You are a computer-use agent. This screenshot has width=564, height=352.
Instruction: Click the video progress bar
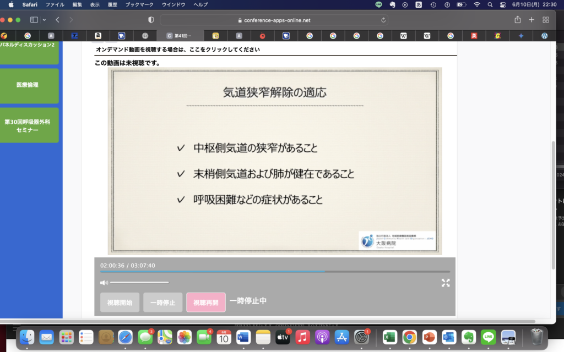click(x=274, y=272)
